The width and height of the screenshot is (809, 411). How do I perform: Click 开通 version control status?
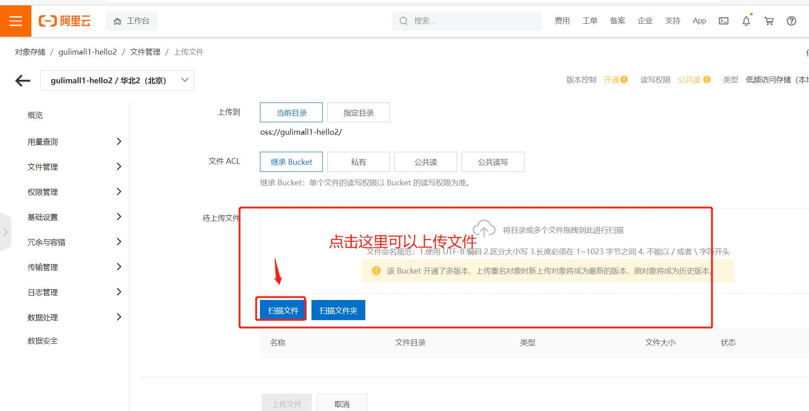[x=611, y=80]
